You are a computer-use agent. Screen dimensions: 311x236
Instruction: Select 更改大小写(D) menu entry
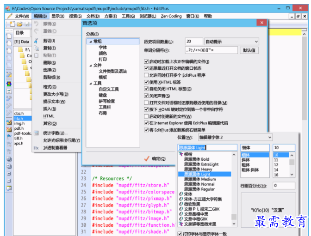click(56, 94)
